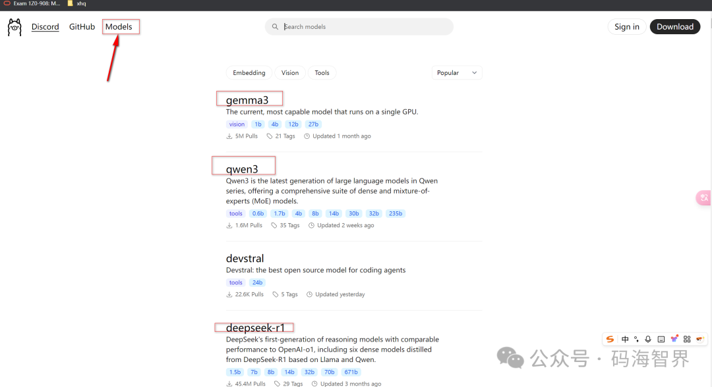Viewport: 712px width, 387px height.
Task: Click gemma3 21 Tags tag icon
Action: click(x=269, y=136)
